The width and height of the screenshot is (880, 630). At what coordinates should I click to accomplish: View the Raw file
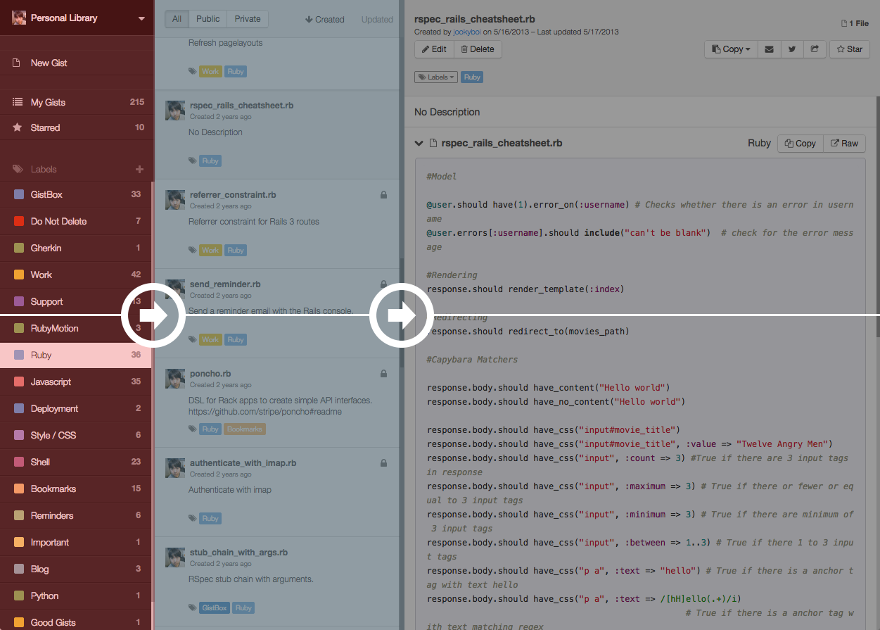pyautogui.click(x=844, y=143)
